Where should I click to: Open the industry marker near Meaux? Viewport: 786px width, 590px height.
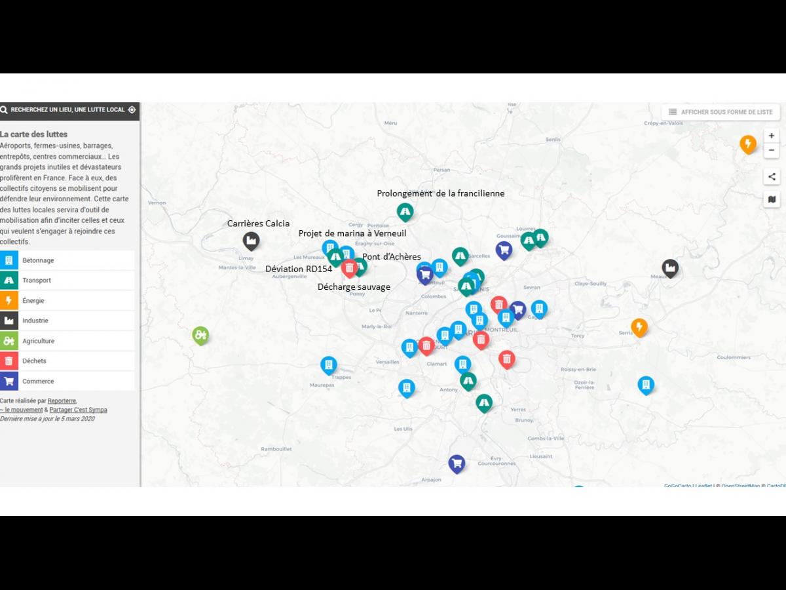point(669,267)
